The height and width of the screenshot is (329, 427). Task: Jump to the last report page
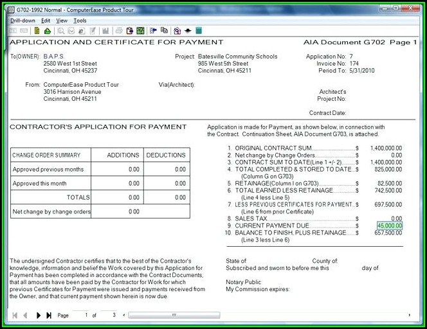49,316
